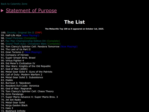Viewport: 149px width, 112px height.
Task: Click 'Super Smash Bros. Brawl' entry
Action: 20,58
